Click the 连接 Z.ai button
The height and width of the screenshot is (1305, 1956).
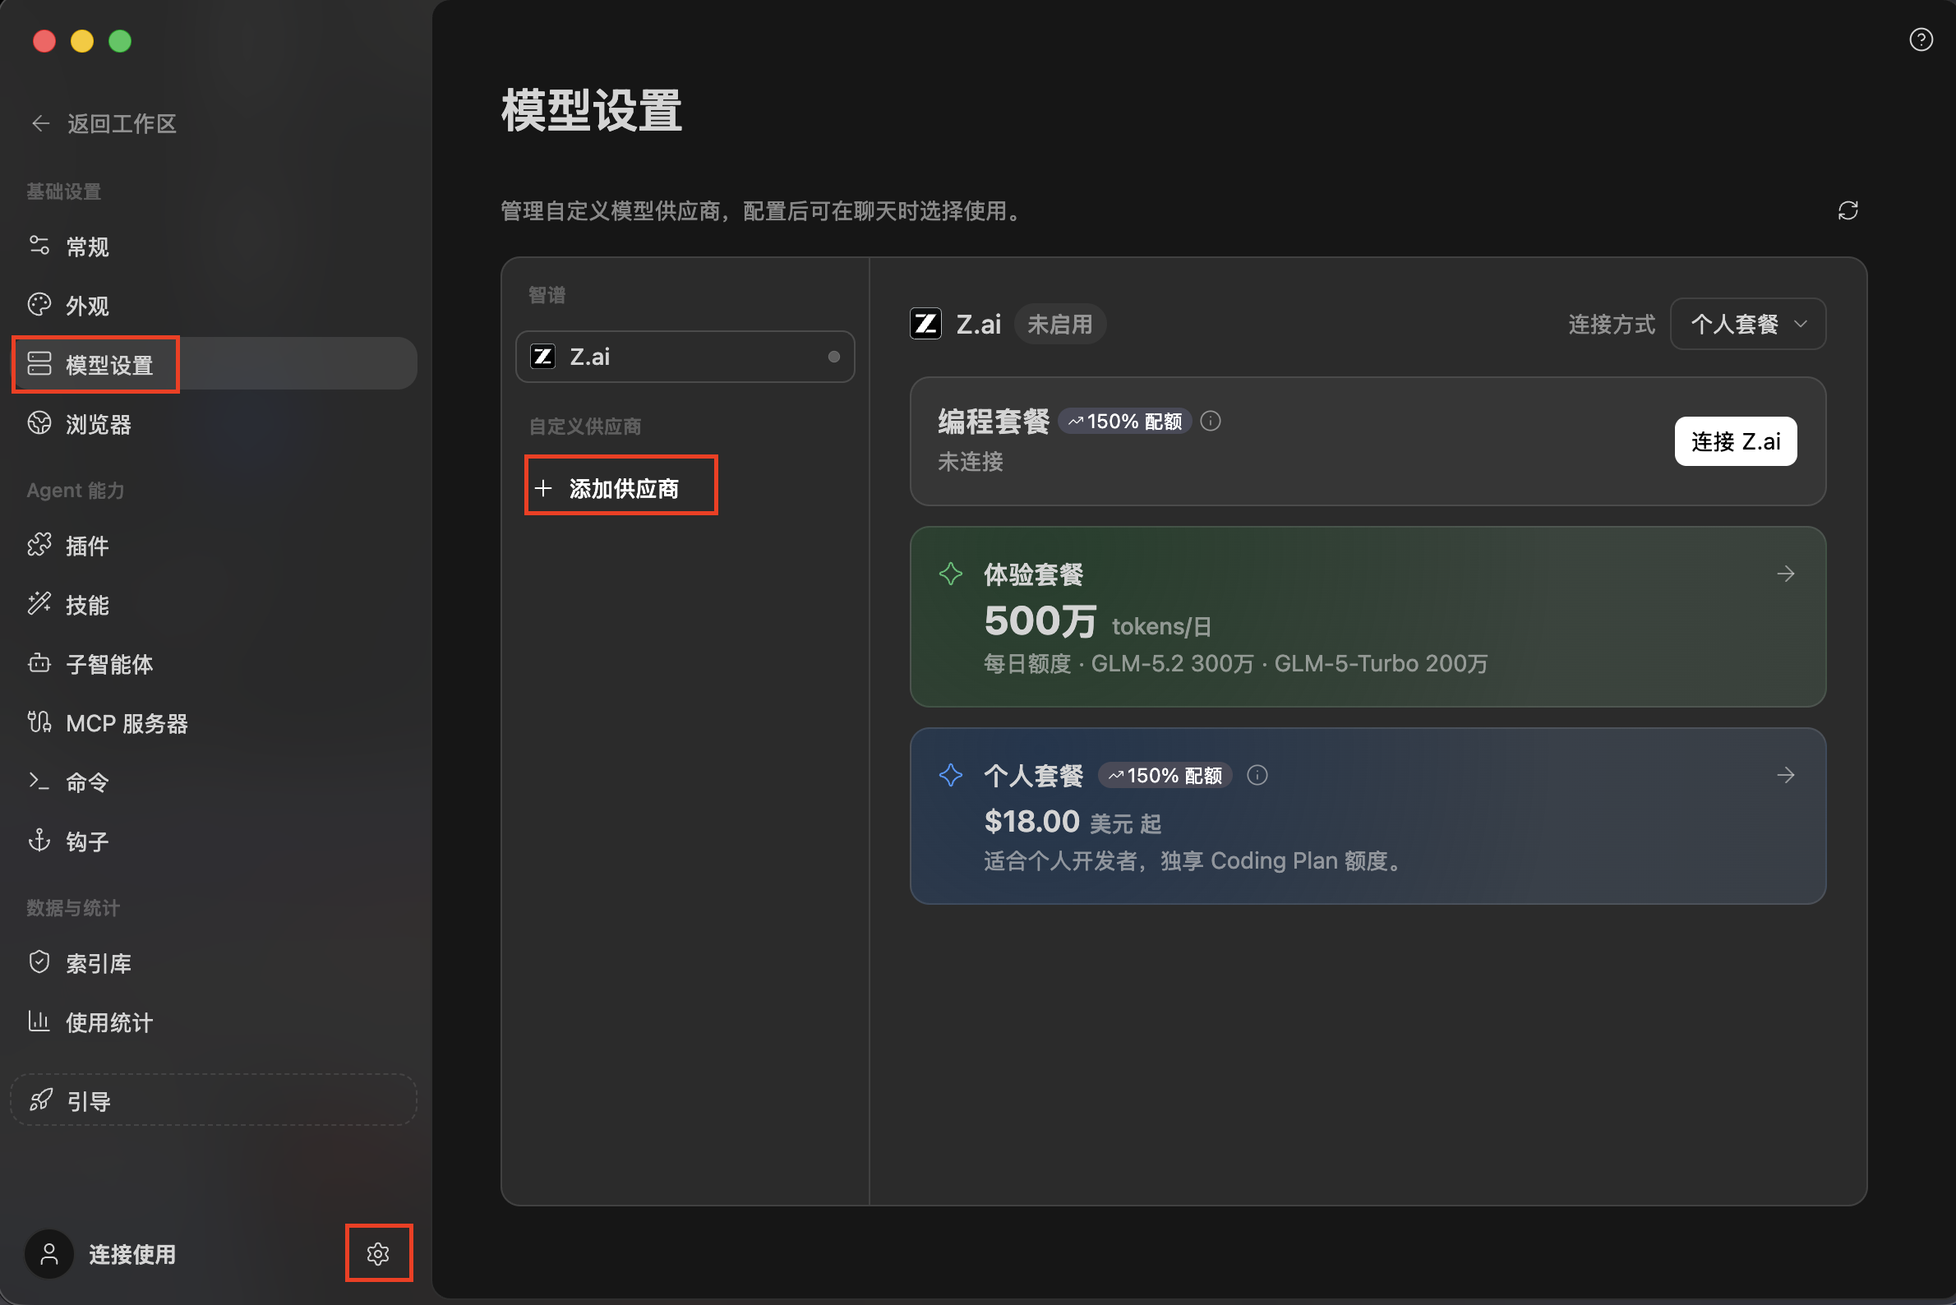click(x=1736, y=441)
